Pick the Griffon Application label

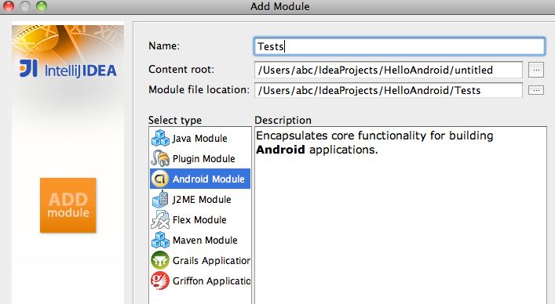pyautogui.click(x=211, y=281)
